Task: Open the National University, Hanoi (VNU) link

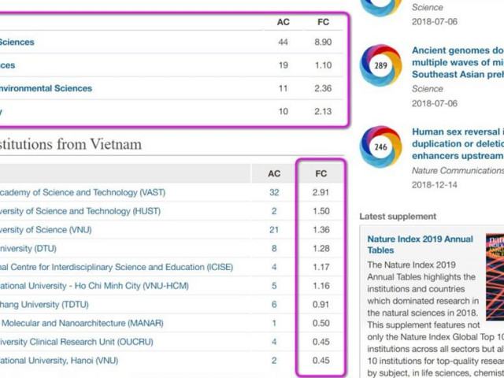Action: [59, 361]
